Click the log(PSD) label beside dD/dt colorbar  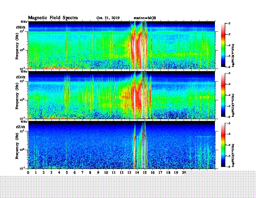click(233, 105)
